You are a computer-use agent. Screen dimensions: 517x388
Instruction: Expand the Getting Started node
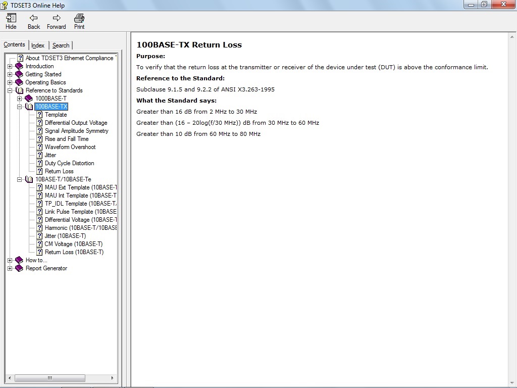tap(10, 74)
